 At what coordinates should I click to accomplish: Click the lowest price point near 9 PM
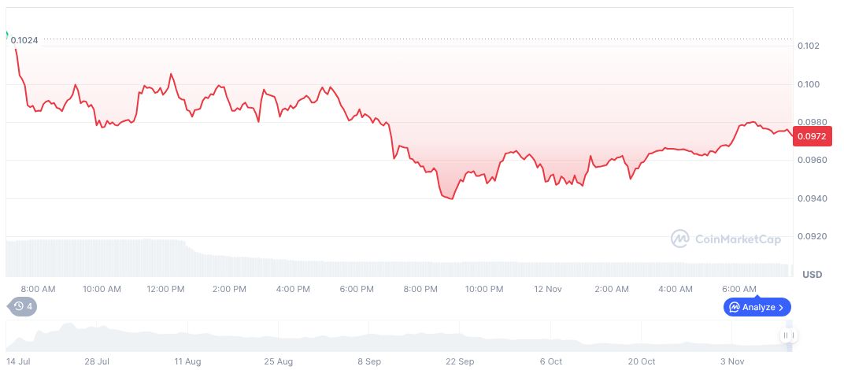pyautogui.click(x=451, y=199)
